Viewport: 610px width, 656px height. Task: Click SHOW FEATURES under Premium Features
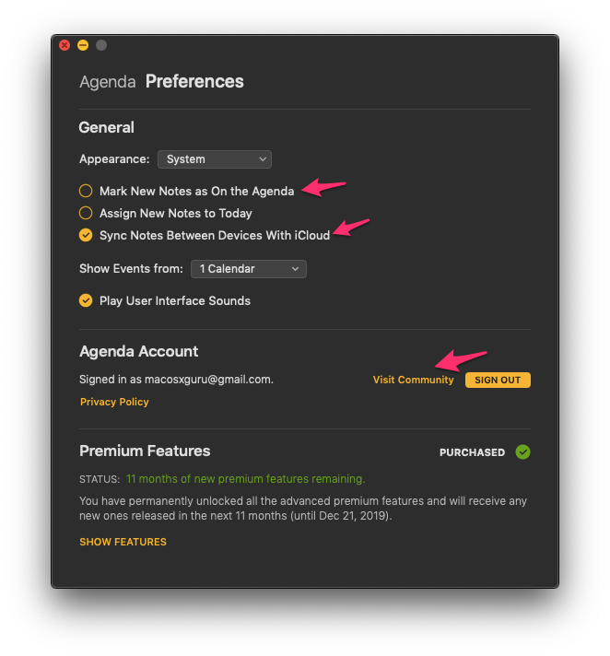[x=123, y=542]
